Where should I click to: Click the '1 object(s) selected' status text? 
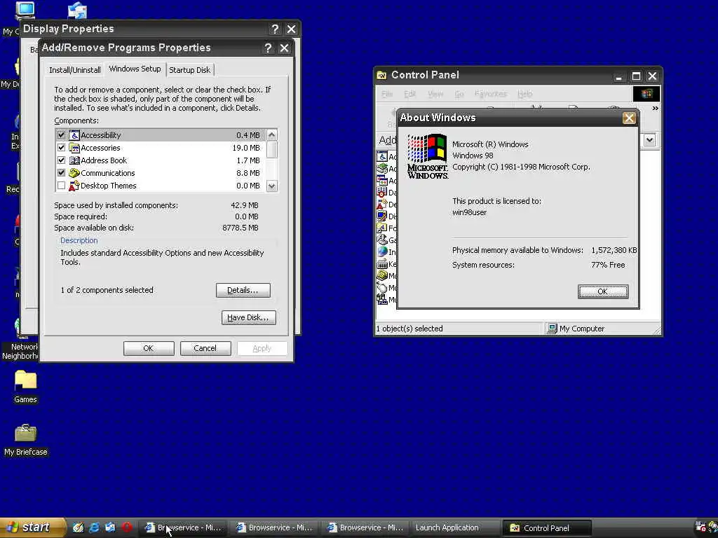[409, 329]
